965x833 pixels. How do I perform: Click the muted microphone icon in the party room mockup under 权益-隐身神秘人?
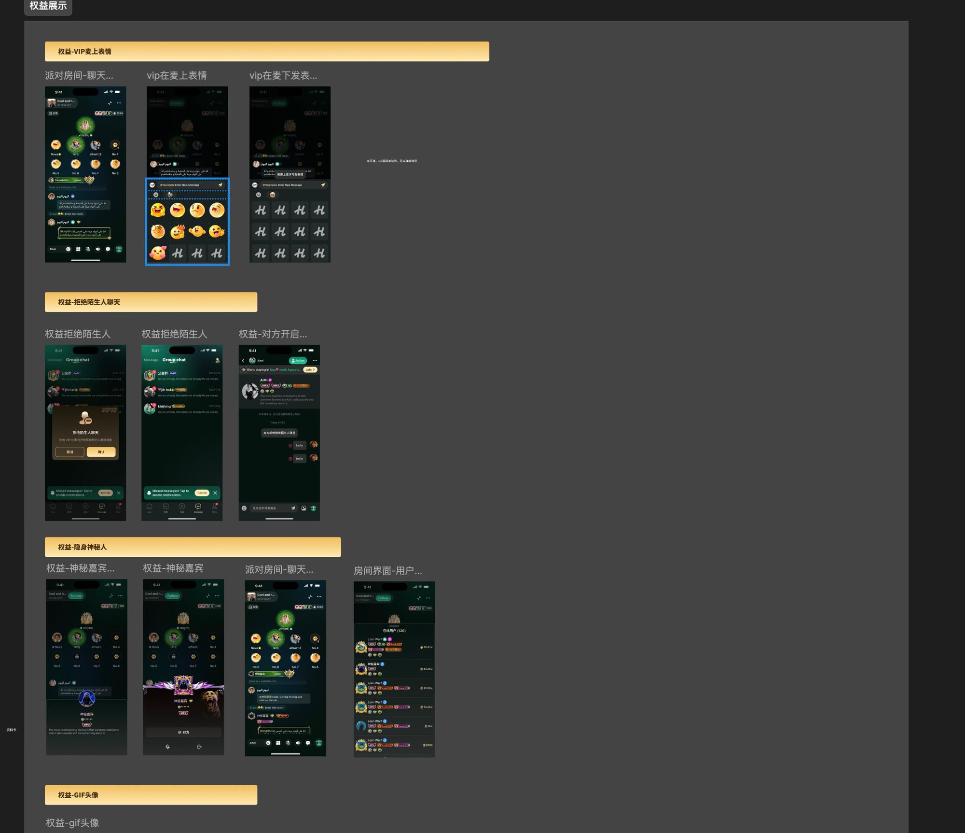[288, 743]
